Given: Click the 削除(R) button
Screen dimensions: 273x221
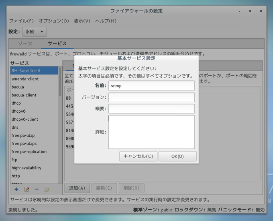Looking at the screenshot, I should 131,188.
